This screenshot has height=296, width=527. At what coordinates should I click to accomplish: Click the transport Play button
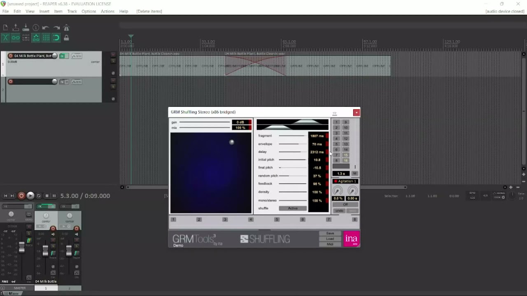(x=30, y=196)
